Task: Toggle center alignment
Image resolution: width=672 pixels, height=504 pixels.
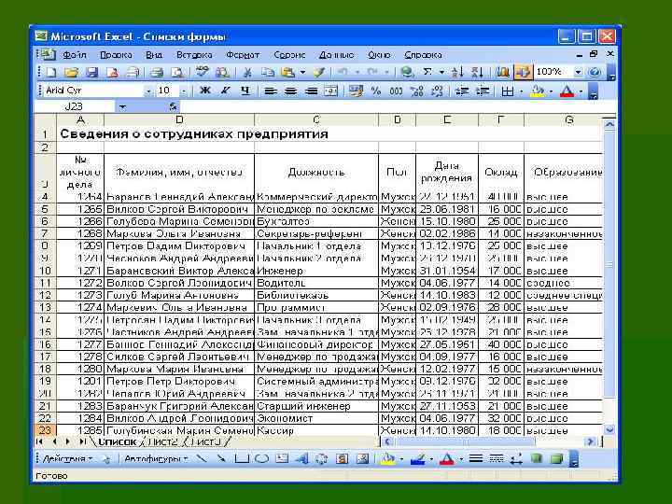Action: pos(290,91)
